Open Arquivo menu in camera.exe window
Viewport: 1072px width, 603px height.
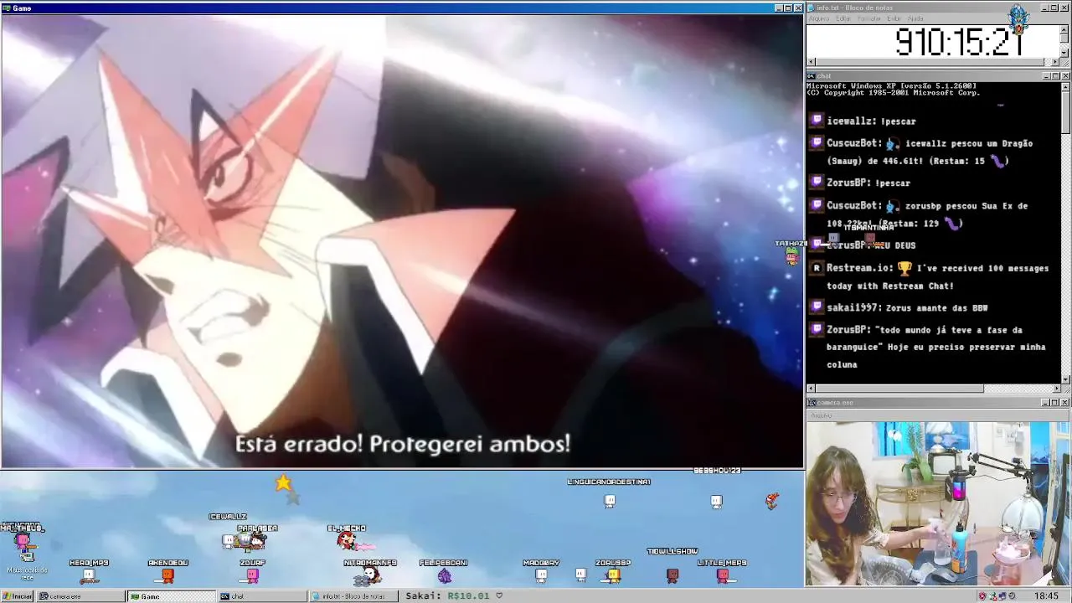[x=821, y=415]
